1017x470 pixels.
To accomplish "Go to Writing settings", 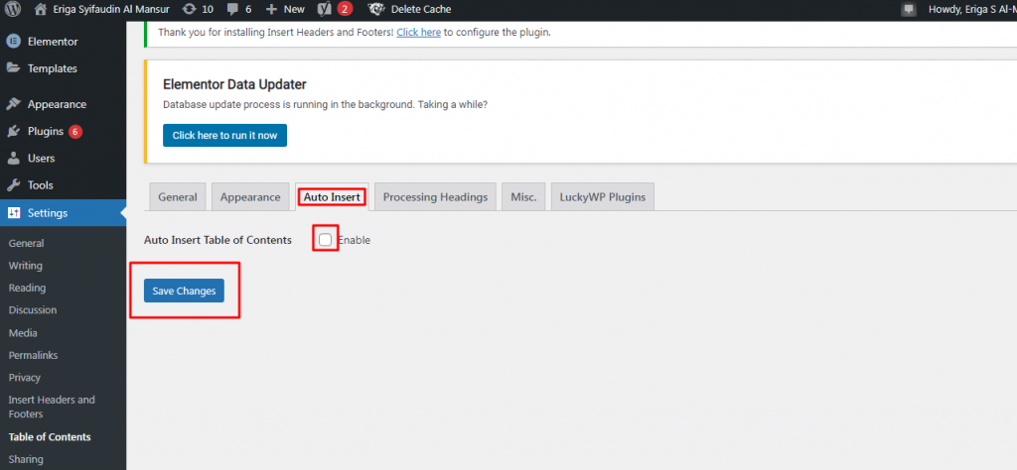I will point(25,266).
